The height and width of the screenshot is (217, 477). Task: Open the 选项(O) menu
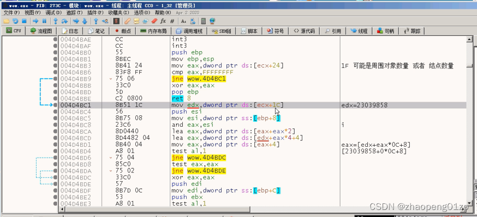pyautogui.click(x=142, y=13)
